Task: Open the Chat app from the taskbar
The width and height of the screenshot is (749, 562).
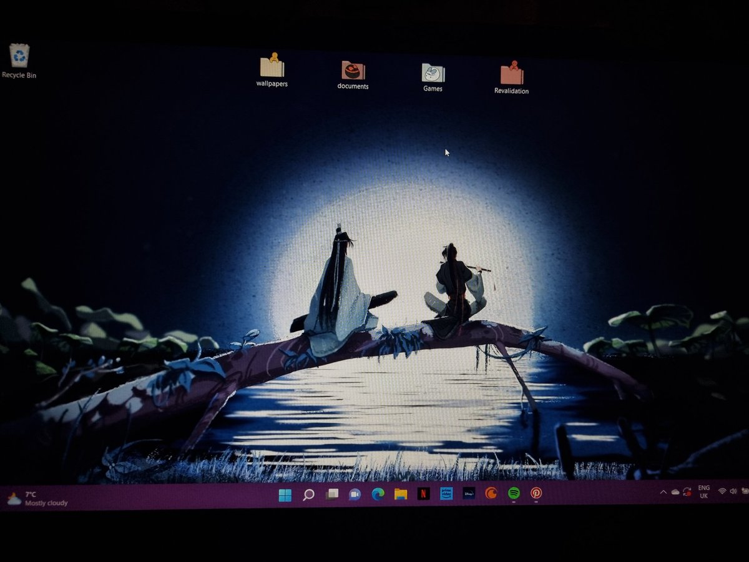Action: point(355,495)
